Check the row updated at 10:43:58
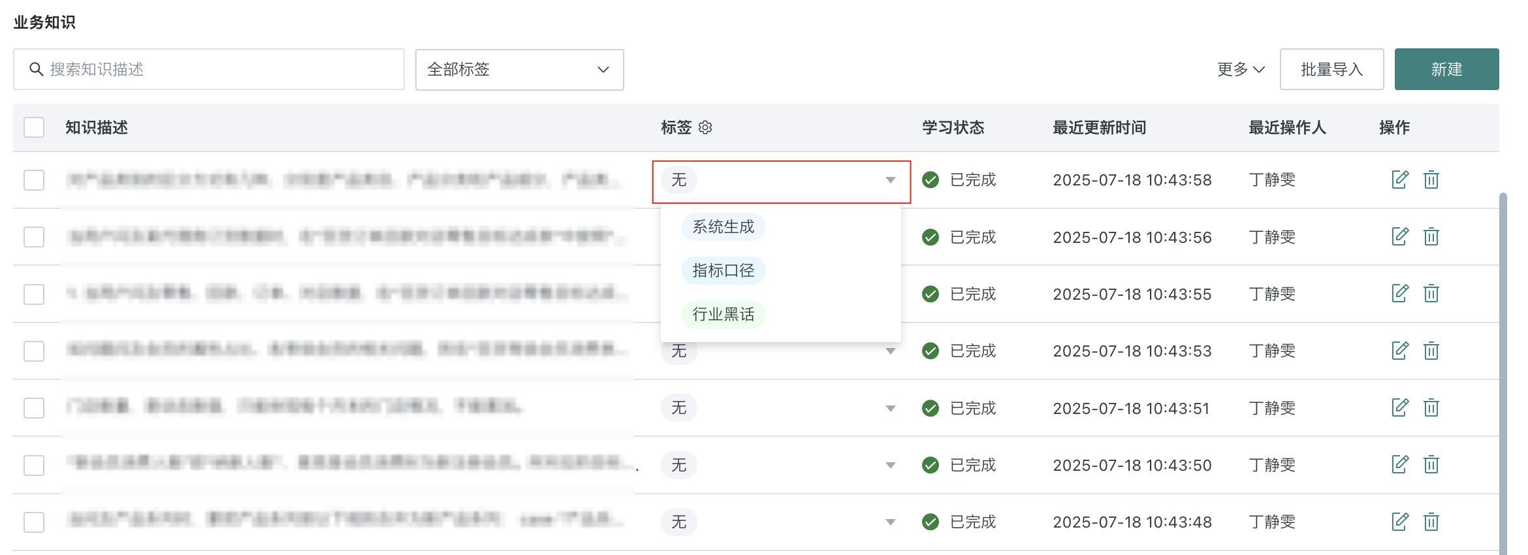Viewport: 1528px width, 555px height. [x=34, y=180]
